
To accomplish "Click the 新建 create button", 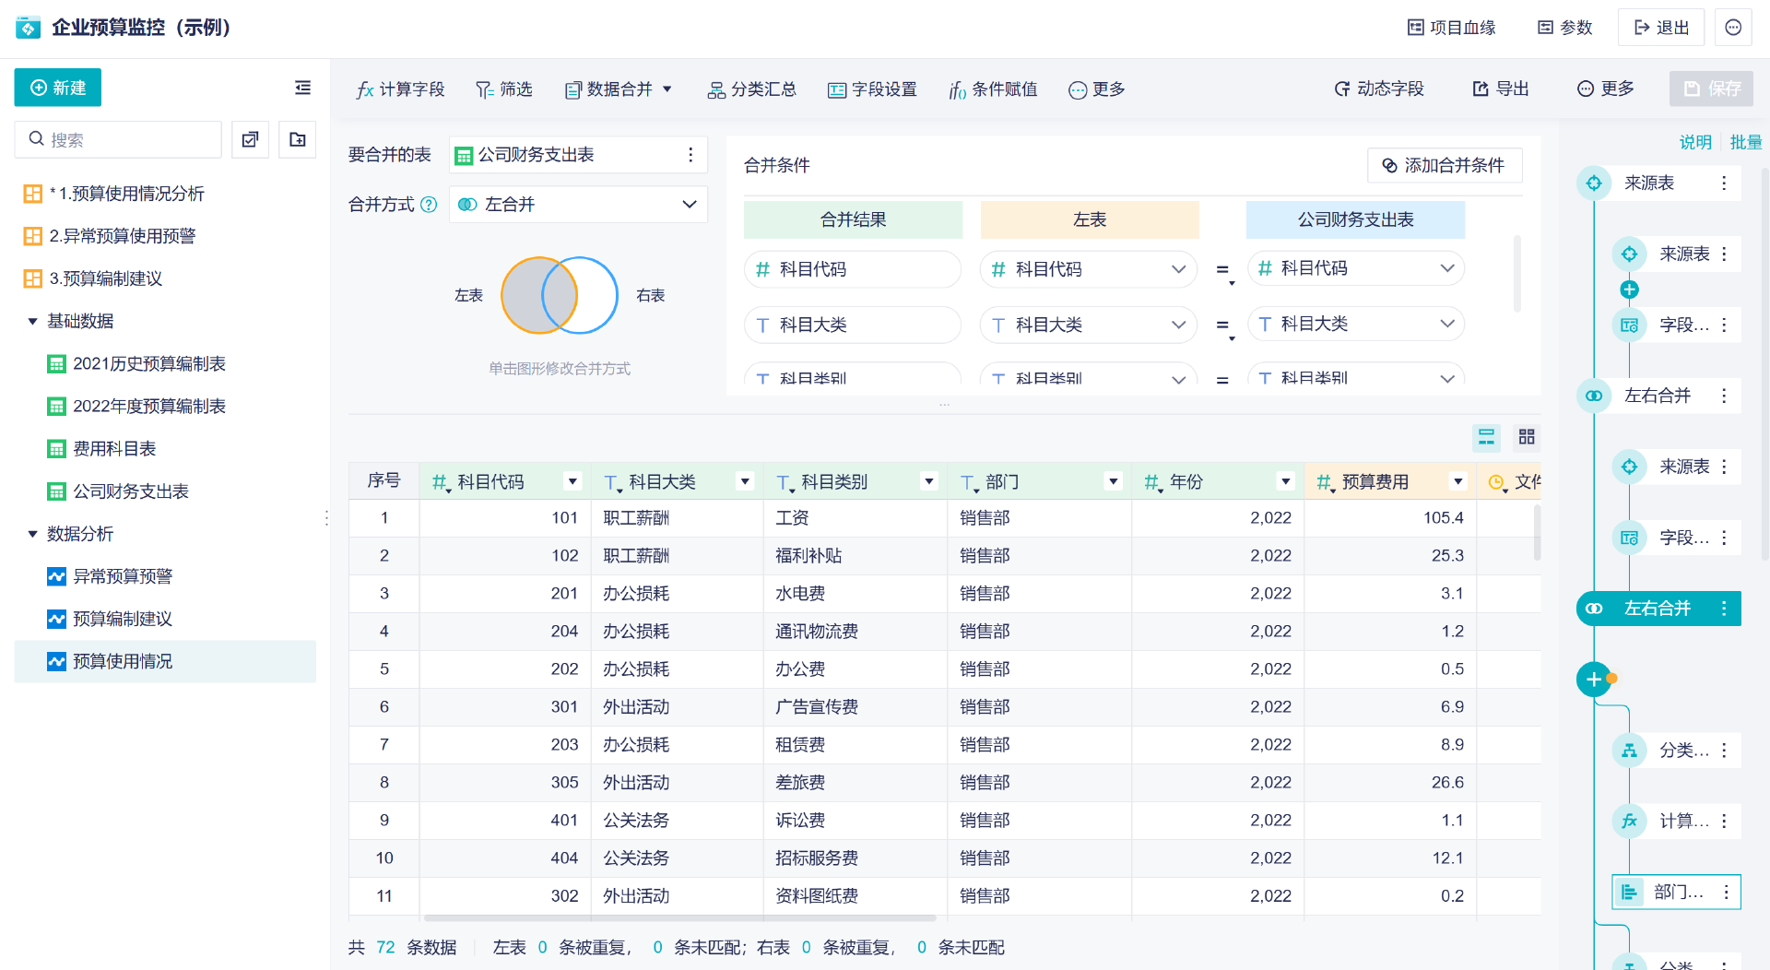I will (x=57, y=88).
